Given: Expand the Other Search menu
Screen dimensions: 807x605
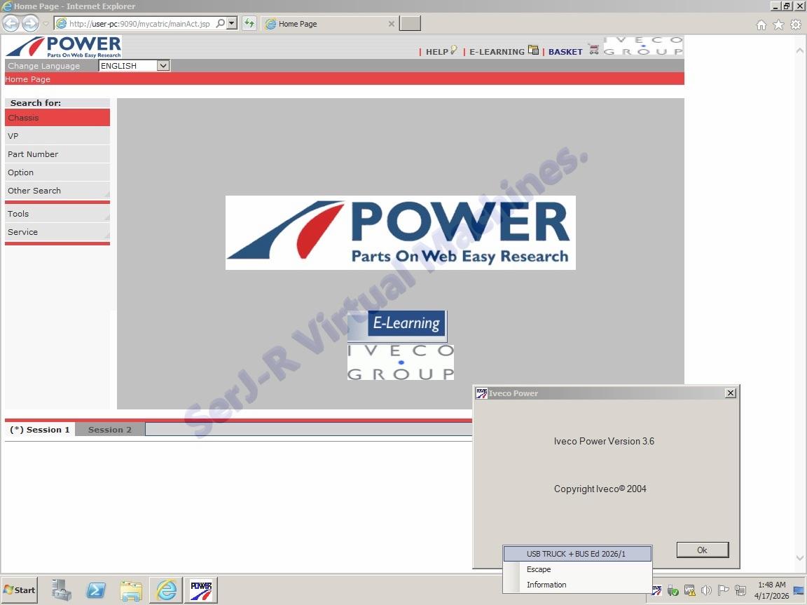Looking at the screenshot, I should [x=57, y=191].
